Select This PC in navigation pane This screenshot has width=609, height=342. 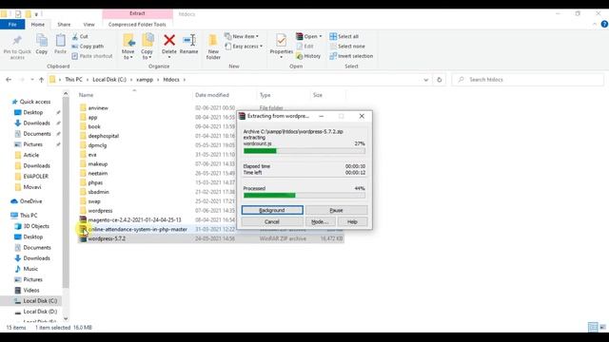(29, 216)
